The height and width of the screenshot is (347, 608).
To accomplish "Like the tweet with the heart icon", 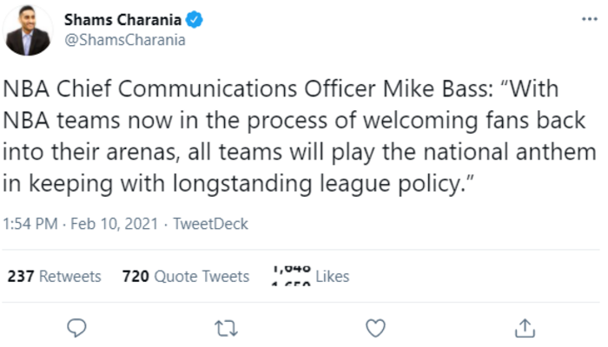I will (x=375, y=327).
